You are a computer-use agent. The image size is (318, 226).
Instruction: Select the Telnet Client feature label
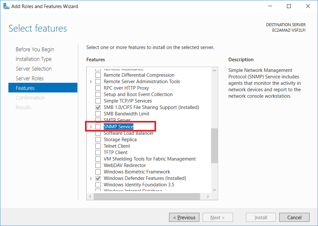117,146
